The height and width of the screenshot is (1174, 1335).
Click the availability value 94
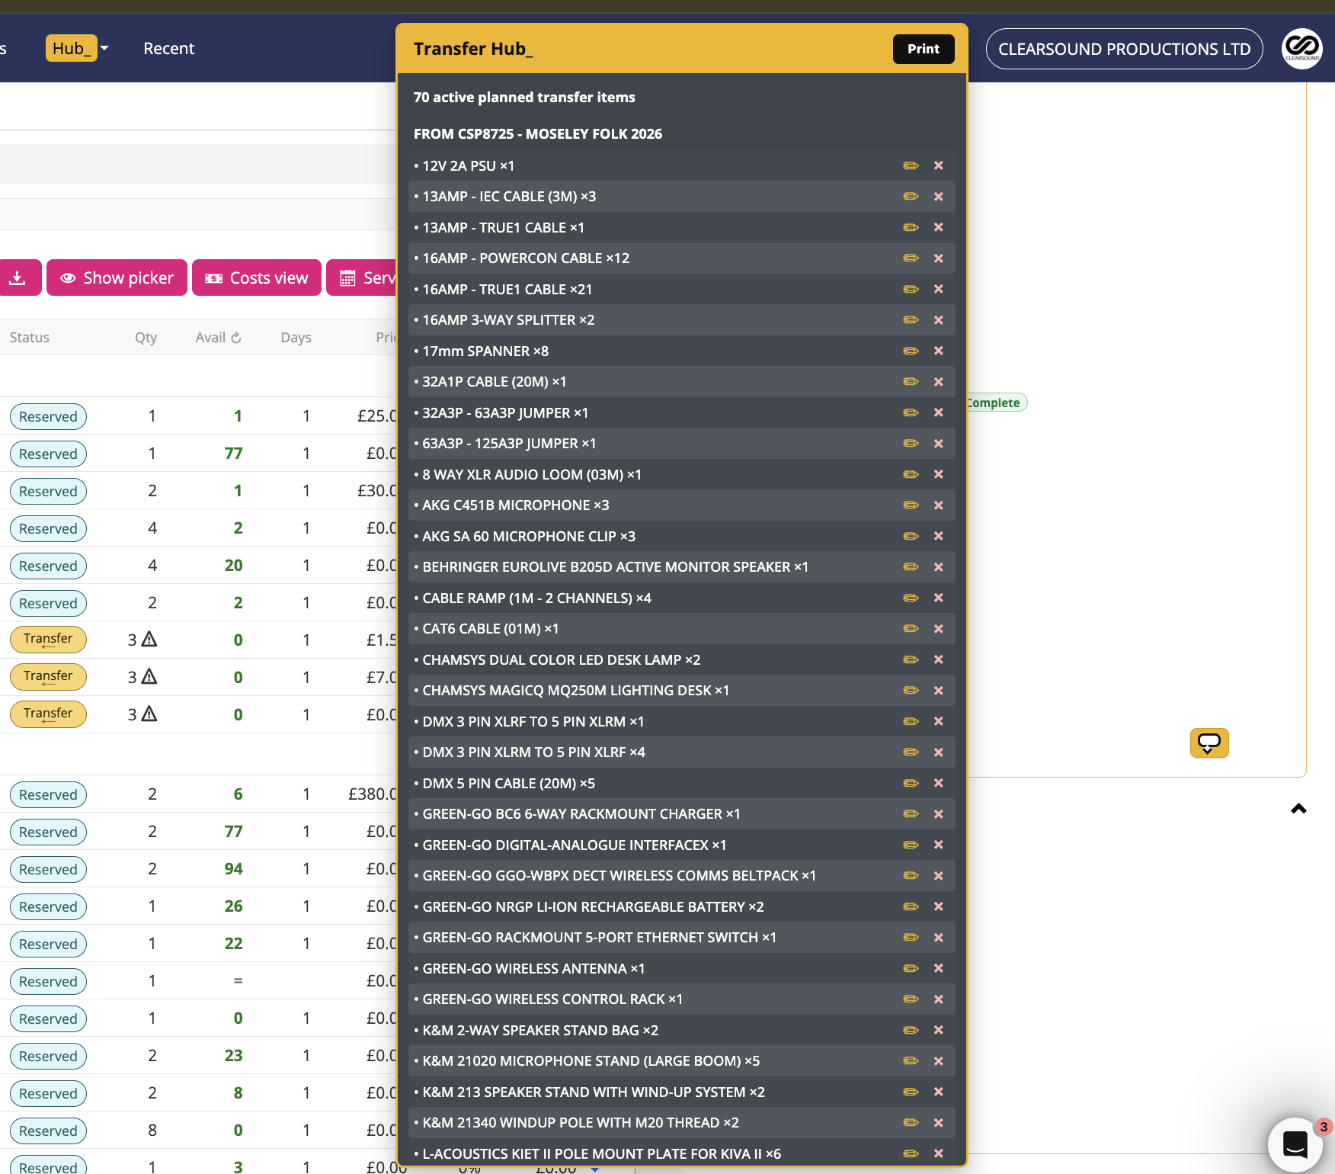click(x=233, y=869)
